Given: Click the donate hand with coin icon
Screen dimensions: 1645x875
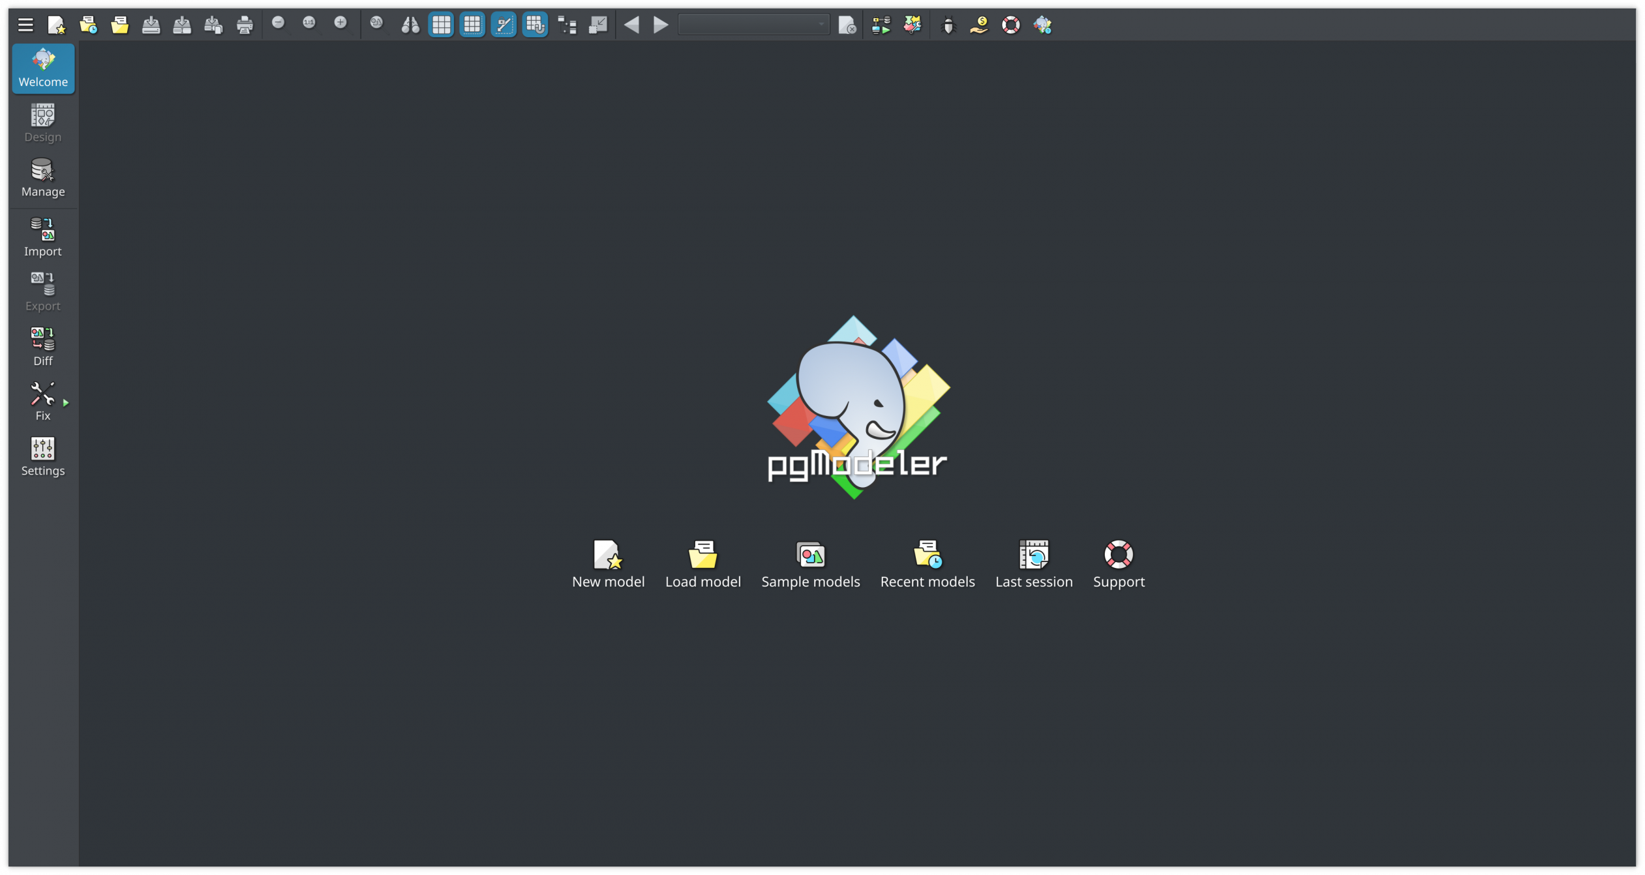Looking at the screenshot, I should 979,25.
